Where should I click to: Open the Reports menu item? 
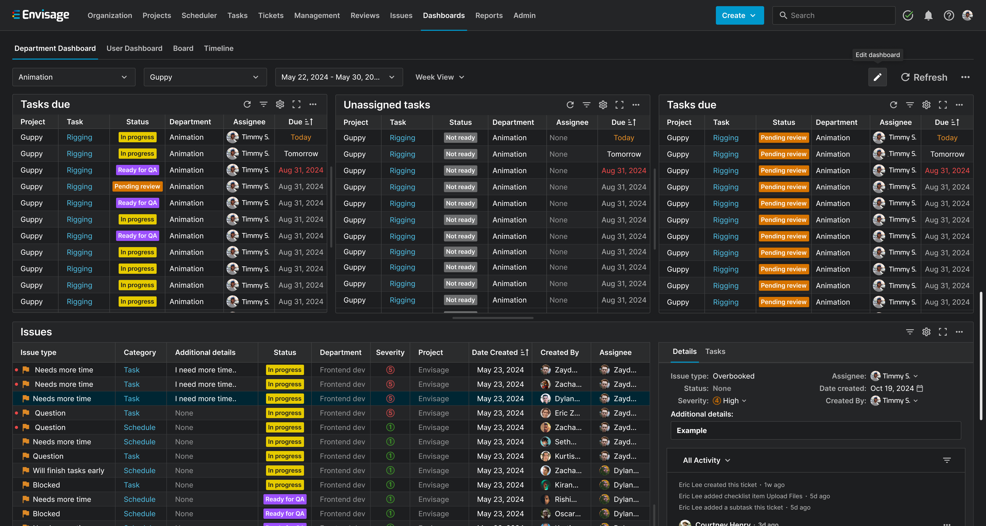tap(488, 15)
